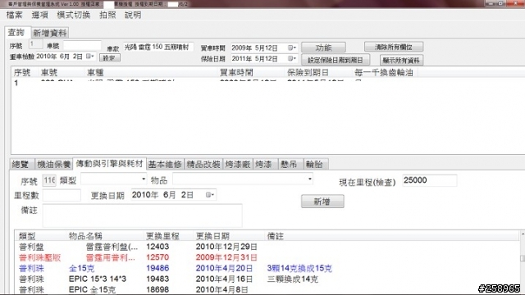
Task: Switch to the 傳動與引擎與耗材 tab
Action: [109, 164]
